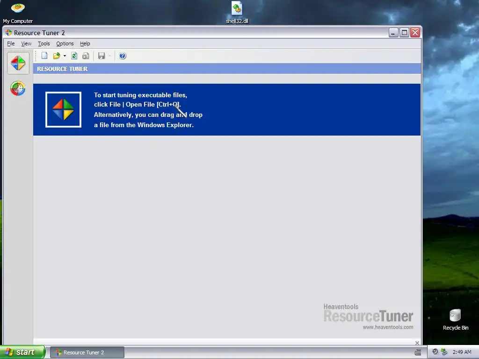Viewport: 479px width, 359px height.
Task: Minimize the Resource Tuner 2 window
Action: pyautogui.click(x=393, y=32)
